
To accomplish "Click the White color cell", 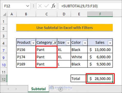I will pyautogui.click(x=79, y=57).
